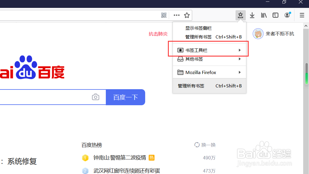This screenshot has width=309, height=174.
Task: Open the 抗击肺炎 link
Action: (x=158, y=34)
